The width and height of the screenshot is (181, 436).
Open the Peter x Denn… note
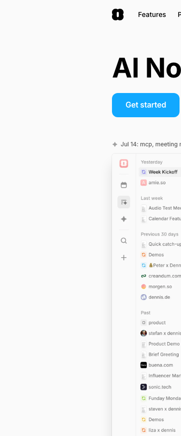click(x=165, y=265)
